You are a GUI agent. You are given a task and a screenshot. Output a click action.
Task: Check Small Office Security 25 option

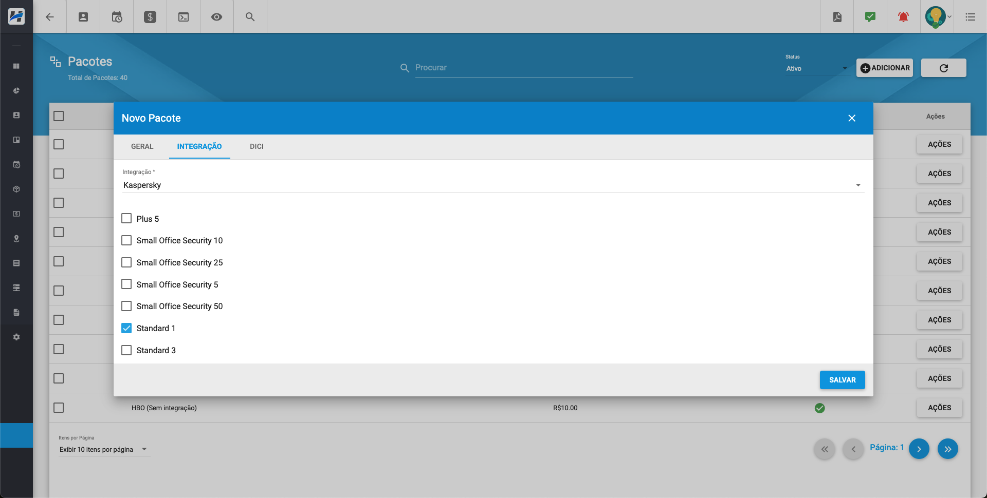point(126,262)
